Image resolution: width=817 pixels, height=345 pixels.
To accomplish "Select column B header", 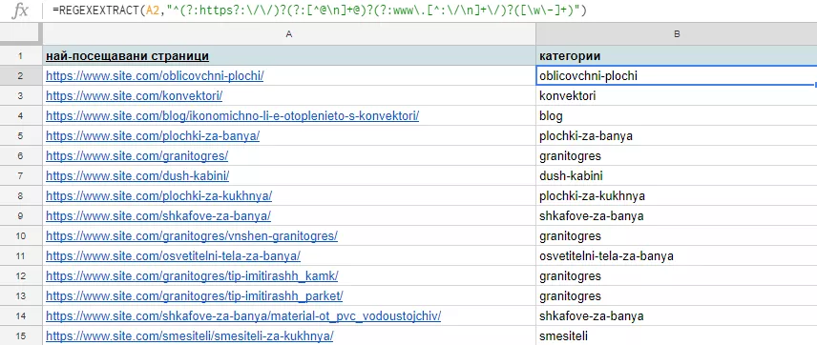I will click(x=677, y=33).
